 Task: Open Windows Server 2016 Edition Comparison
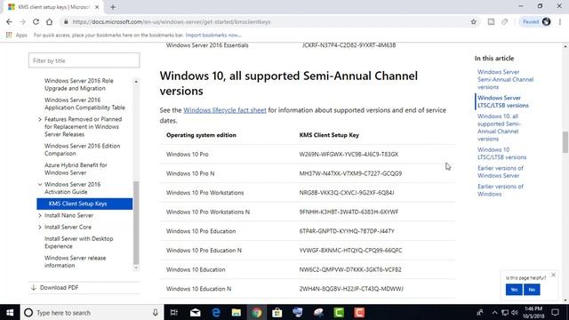(83, 149)
